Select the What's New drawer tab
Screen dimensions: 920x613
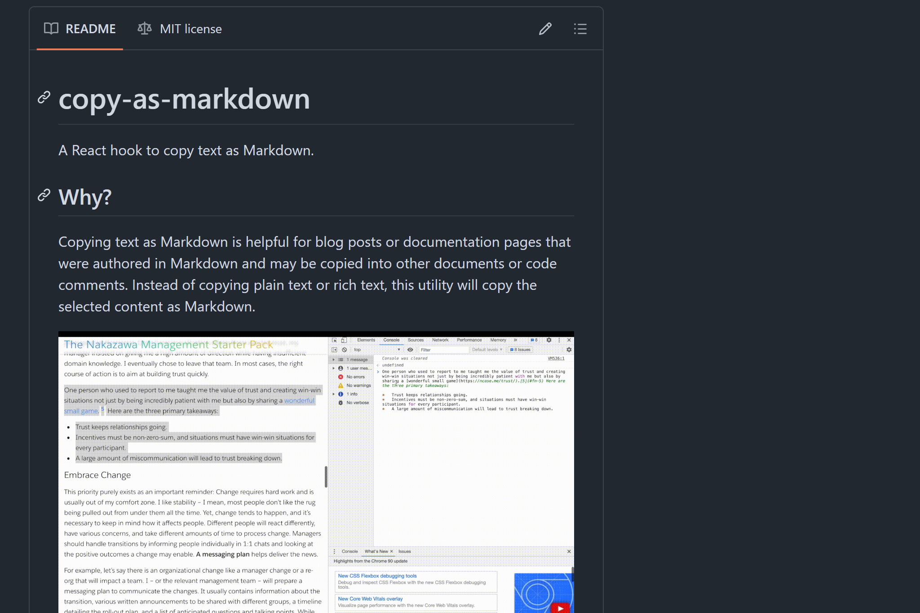tap(376, 551)
